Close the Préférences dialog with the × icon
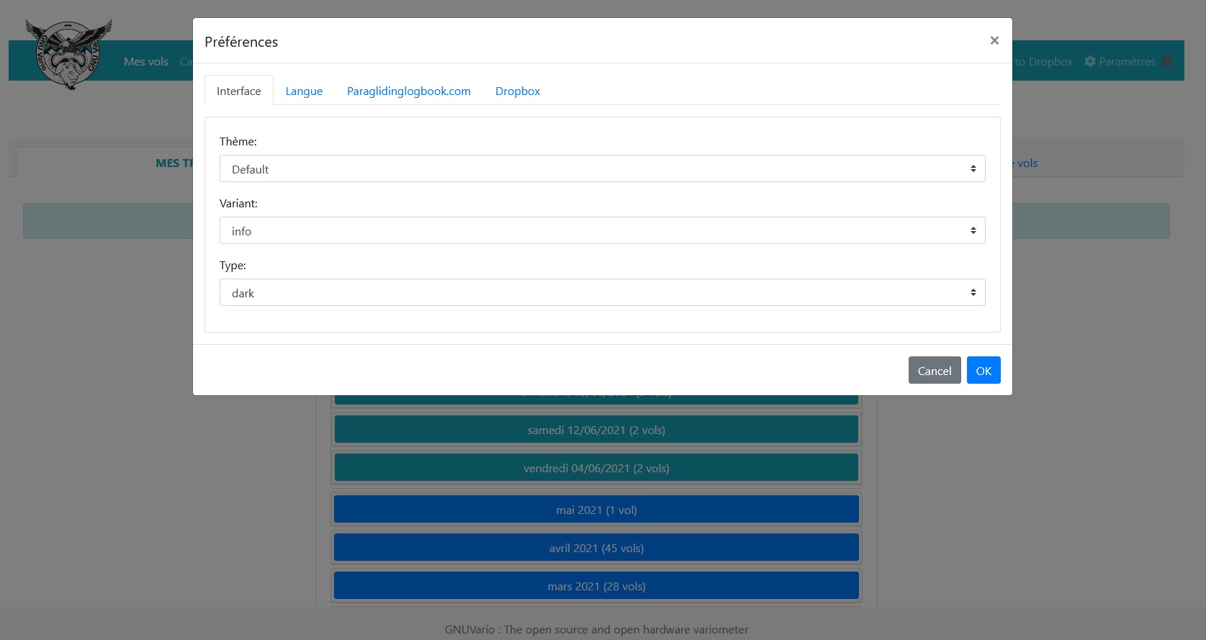 (994, 40)
